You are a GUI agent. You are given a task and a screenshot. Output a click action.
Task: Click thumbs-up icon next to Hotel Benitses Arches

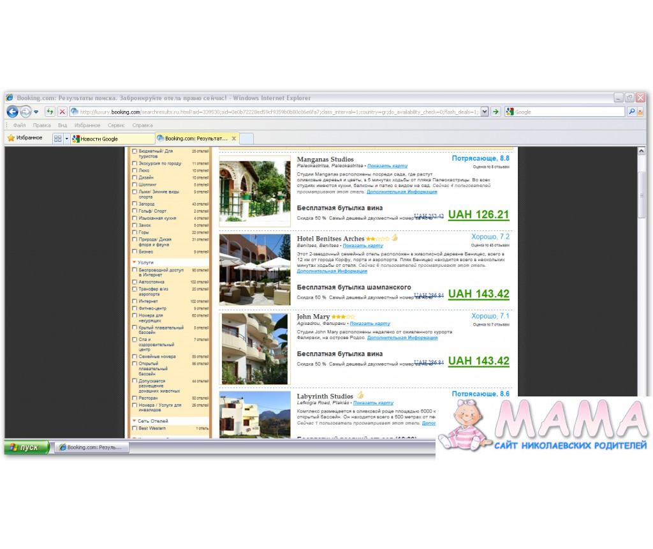coord(395,238)
